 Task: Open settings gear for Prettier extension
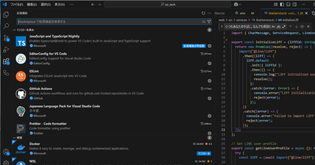coord(209,133)
